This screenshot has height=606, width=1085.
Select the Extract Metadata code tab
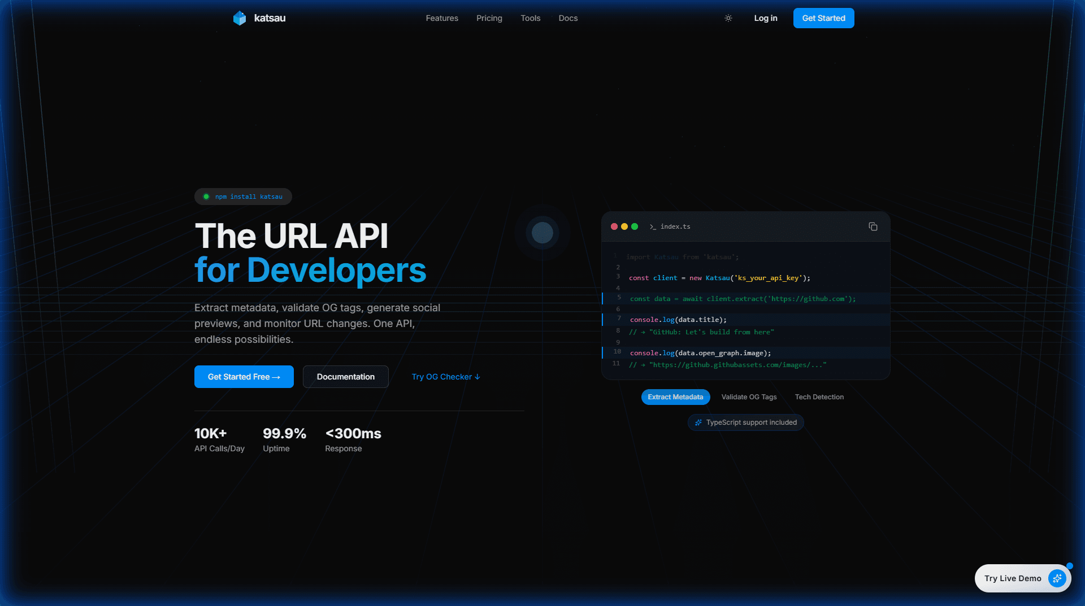coord(675,397)
